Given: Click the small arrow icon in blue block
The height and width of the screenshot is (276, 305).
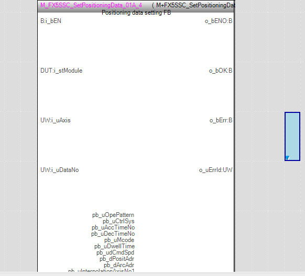Looking at the screenshot, I should coord(288,158).
